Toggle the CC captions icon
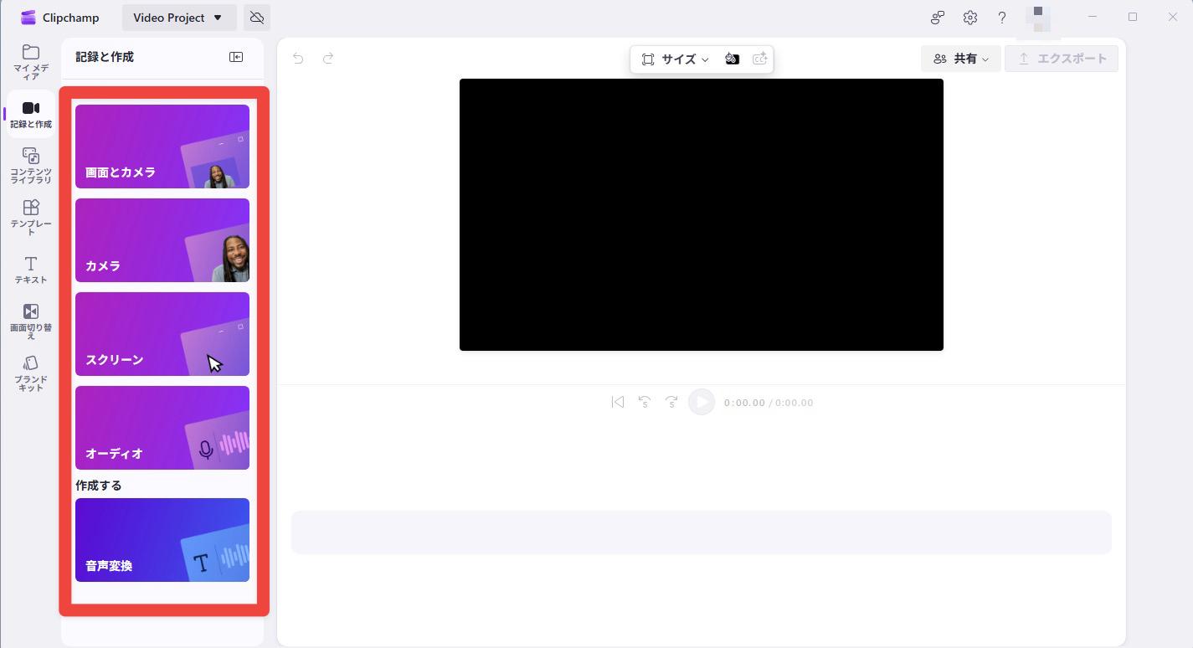The image size is (1193, 648). (759, 59)
